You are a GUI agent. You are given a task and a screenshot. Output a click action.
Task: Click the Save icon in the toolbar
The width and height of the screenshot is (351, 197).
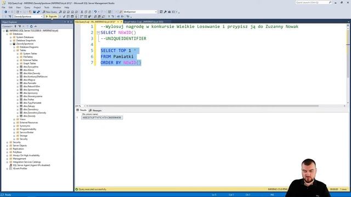34,12
